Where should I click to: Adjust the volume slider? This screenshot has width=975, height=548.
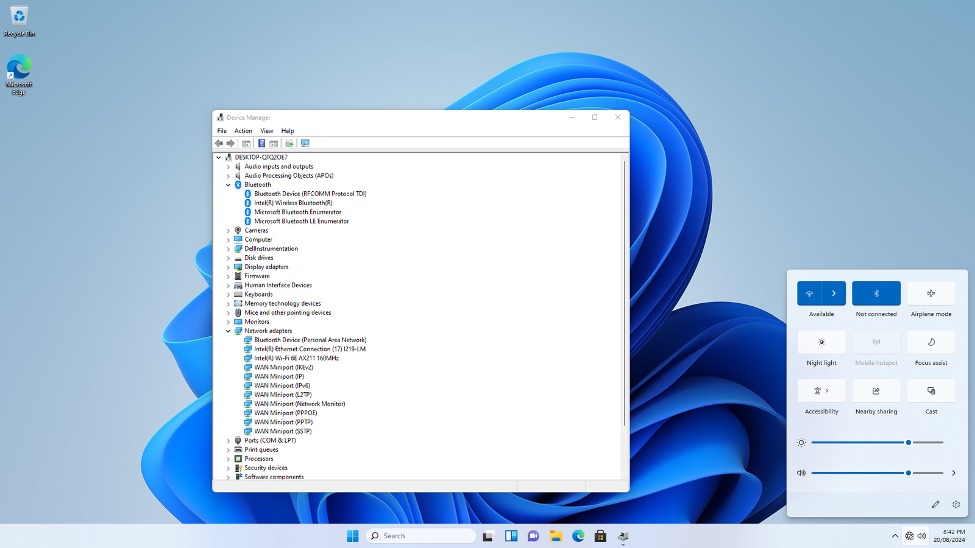[877, 473]
